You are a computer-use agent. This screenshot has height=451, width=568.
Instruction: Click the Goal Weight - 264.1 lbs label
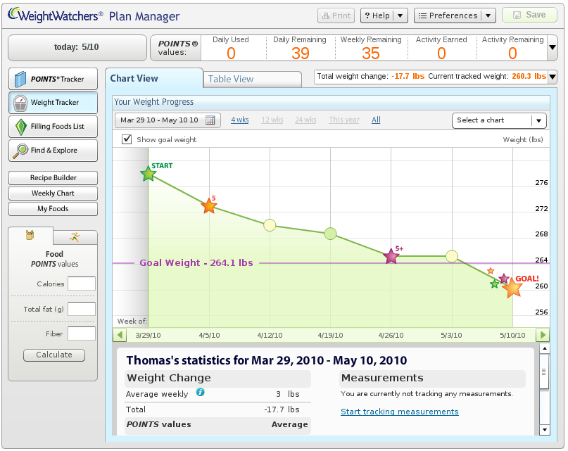point(196,262)
